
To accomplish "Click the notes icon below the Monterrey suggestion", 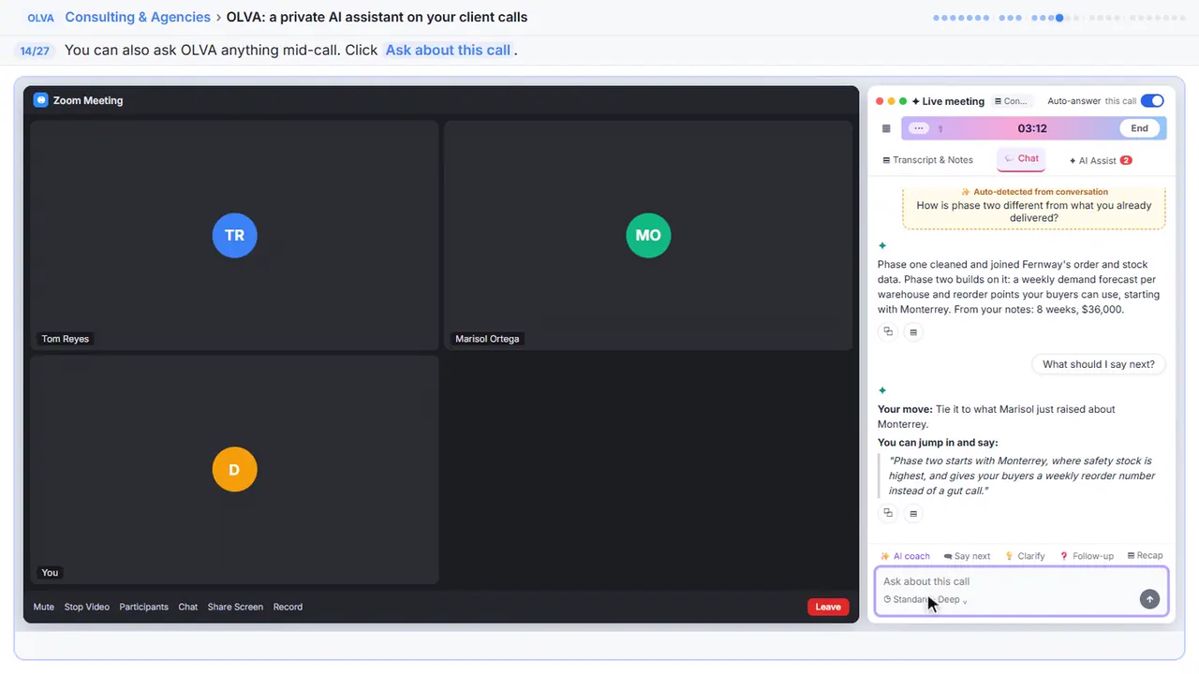I will pos(913,513).
